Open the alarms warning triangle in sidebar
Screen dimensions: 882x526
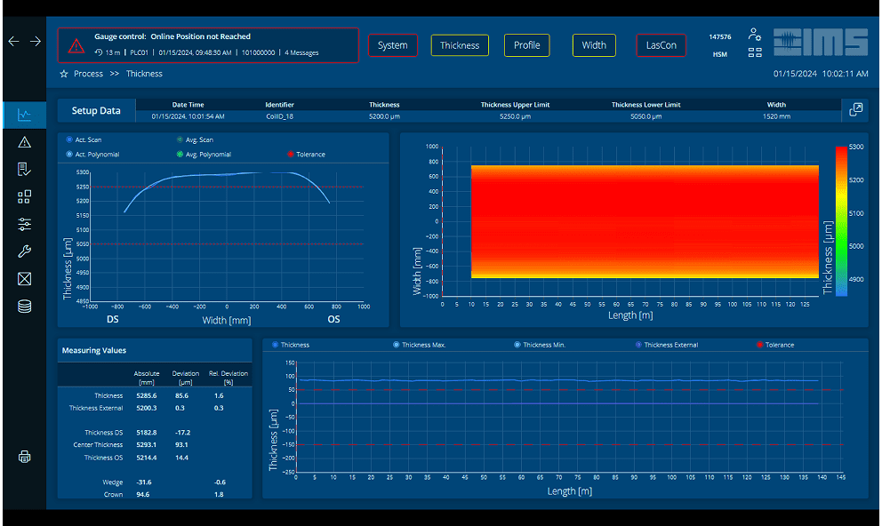24,142
